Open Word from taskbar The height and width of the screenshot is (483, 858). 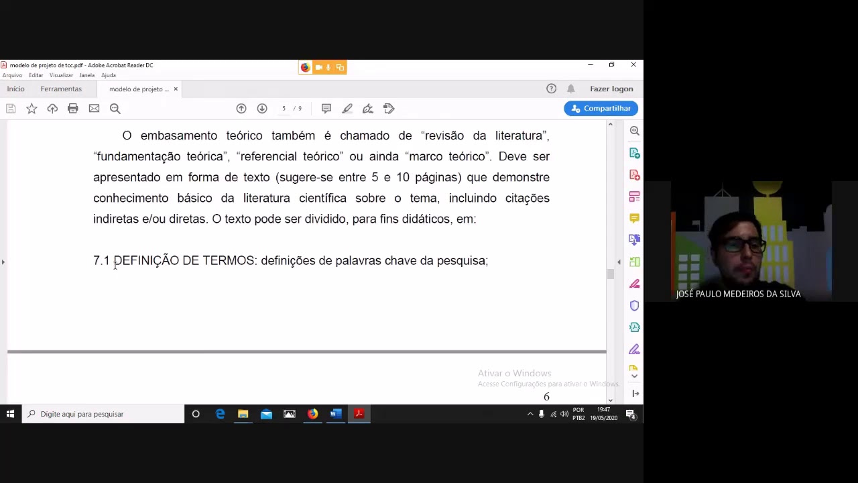coord(335,414)
